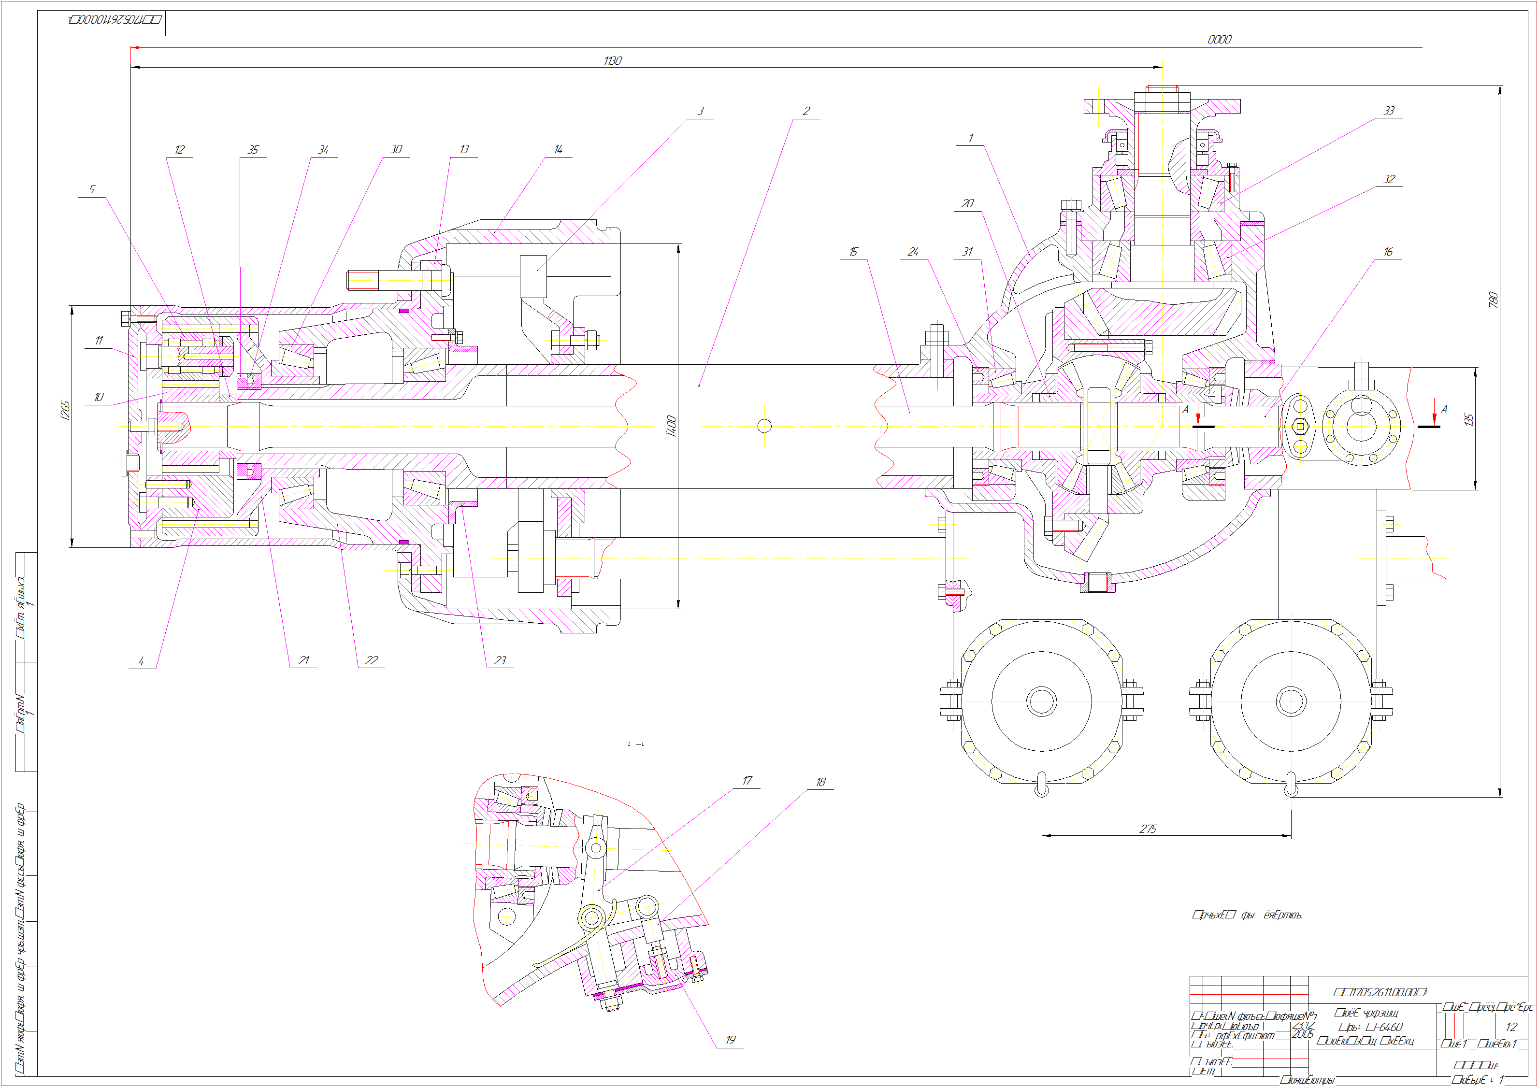The height and width of the screenshot is (1087, 1538).
Task: Click callout label 23 at bottom
Action: pyautogui.click(x=500, y=660)
